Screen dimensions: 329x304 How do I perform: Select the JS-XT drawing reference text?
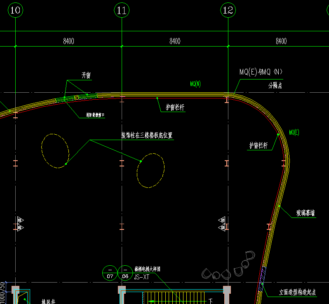point(142,277)
